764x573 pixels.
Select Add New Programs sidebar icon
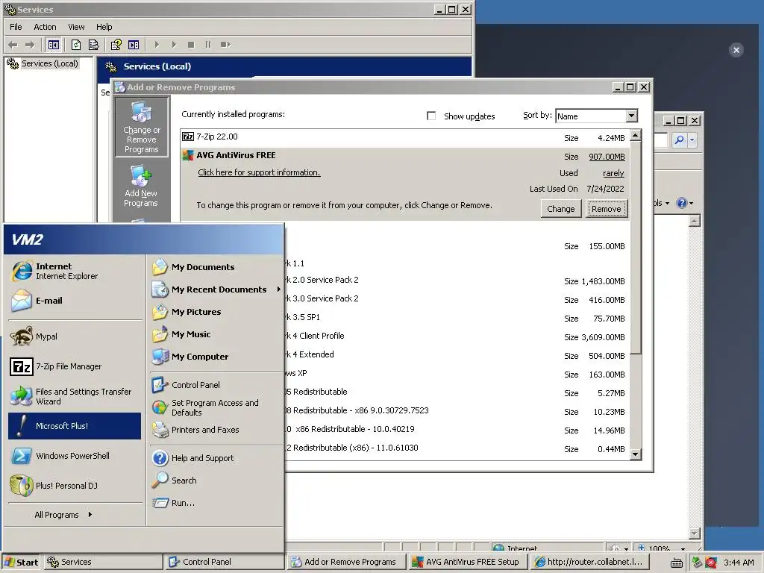point(141,186)
